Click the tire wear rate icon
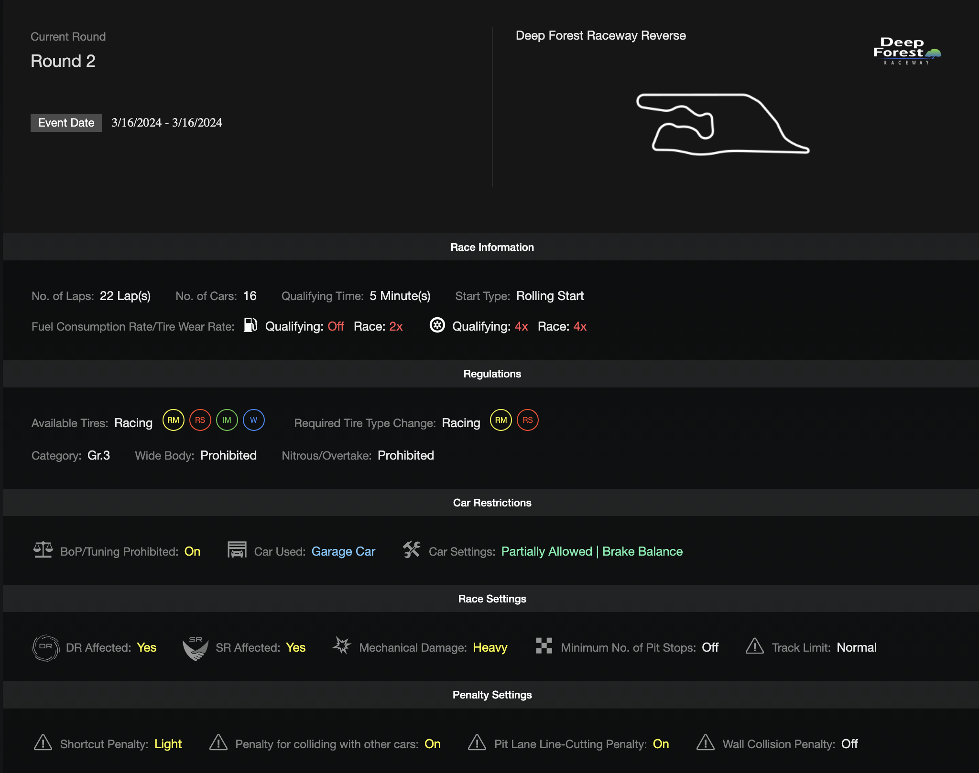This screenshot has height=773, width=979. pyautogui.click(x=437, y=325)
